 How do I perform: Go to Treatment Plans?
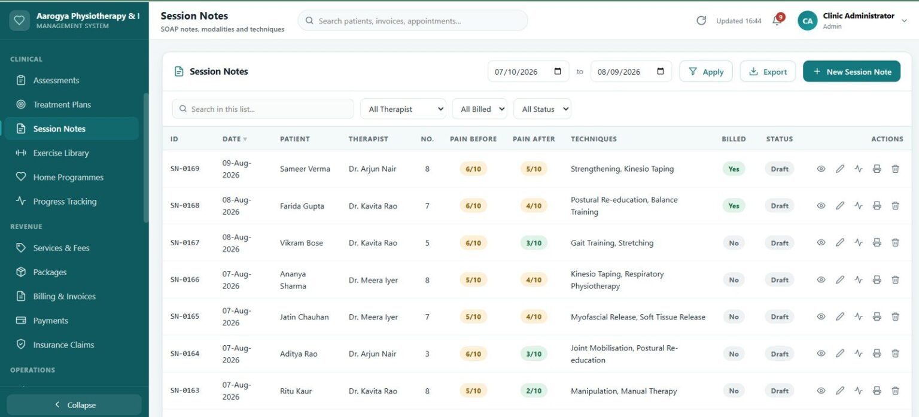pos(72,104)
